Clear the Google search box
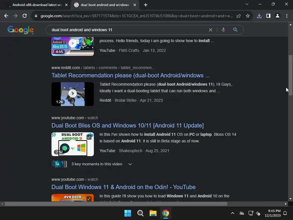Image resolution: width=293 pixels, height=220 pixels. 210,30
